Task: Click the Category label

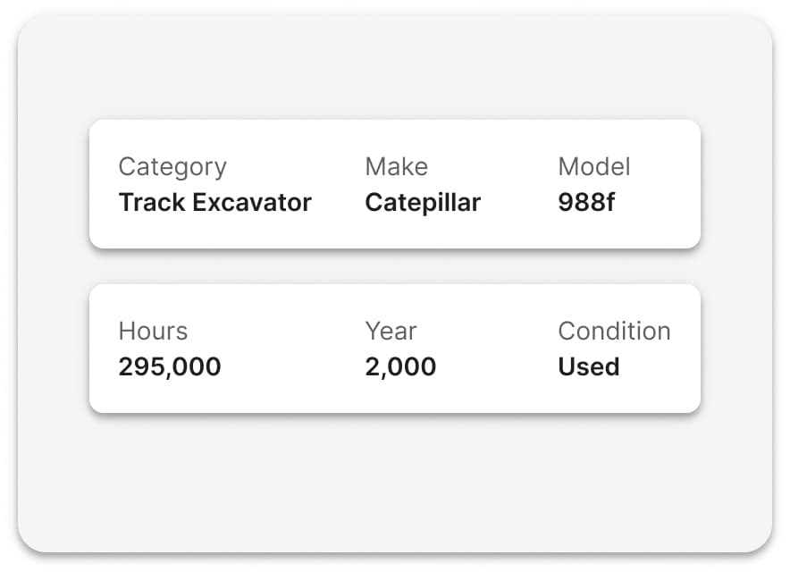Action: pyautogui.click(x=172, y=167)
